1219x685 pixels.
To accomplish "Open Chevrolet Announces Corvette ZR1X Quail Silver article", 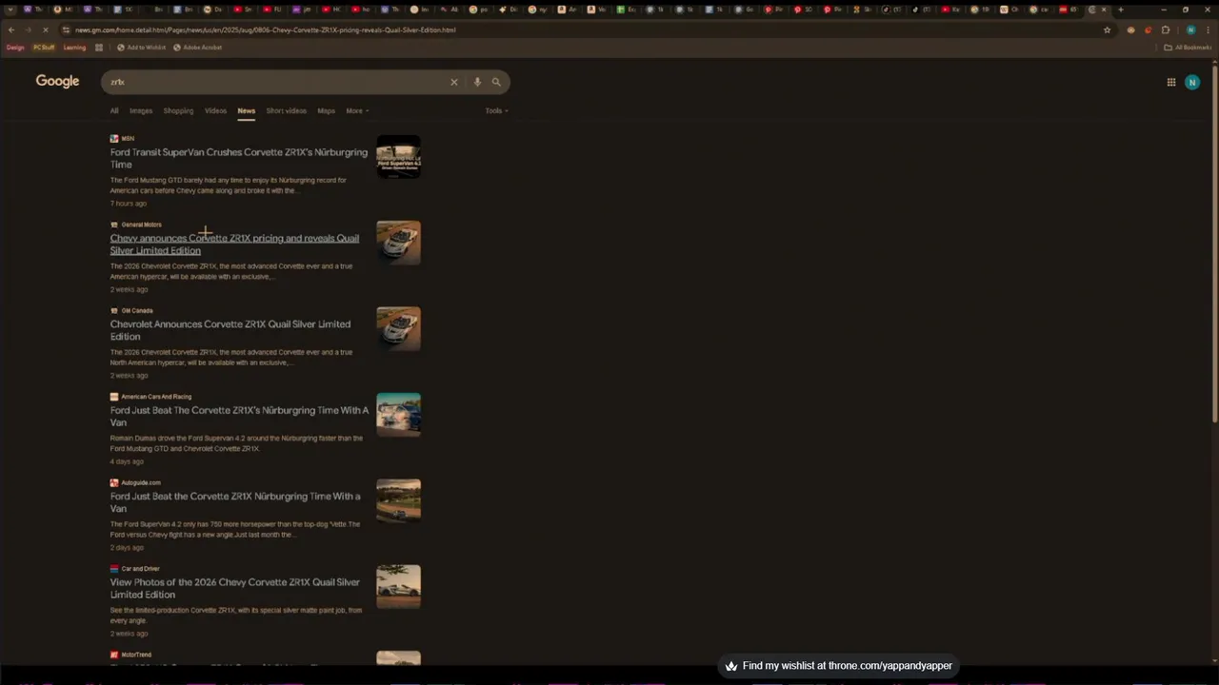I will (230, 330).
